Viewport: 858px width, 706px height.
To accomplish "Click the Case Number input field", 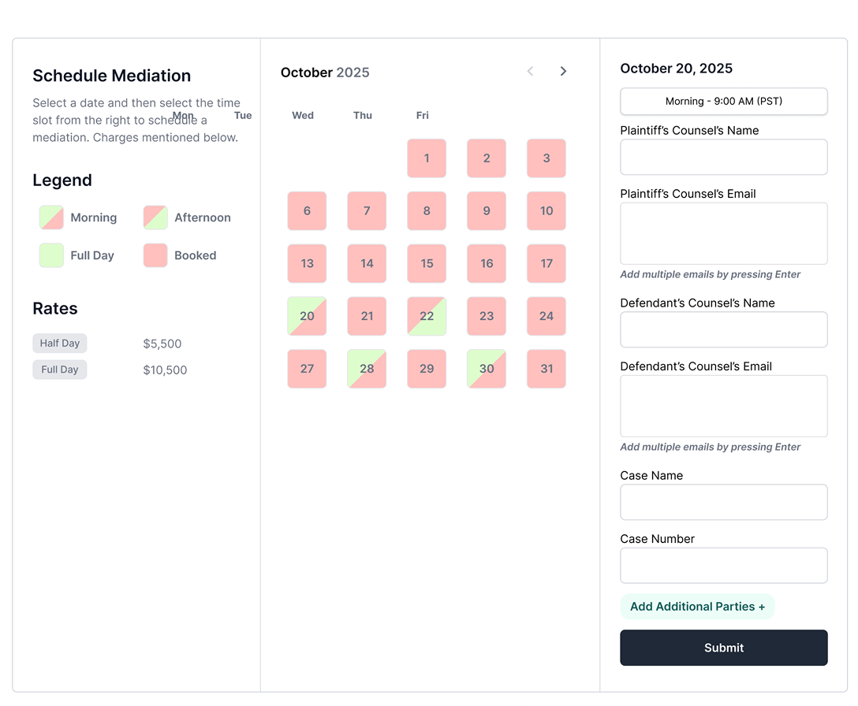I will pos(723,566).
